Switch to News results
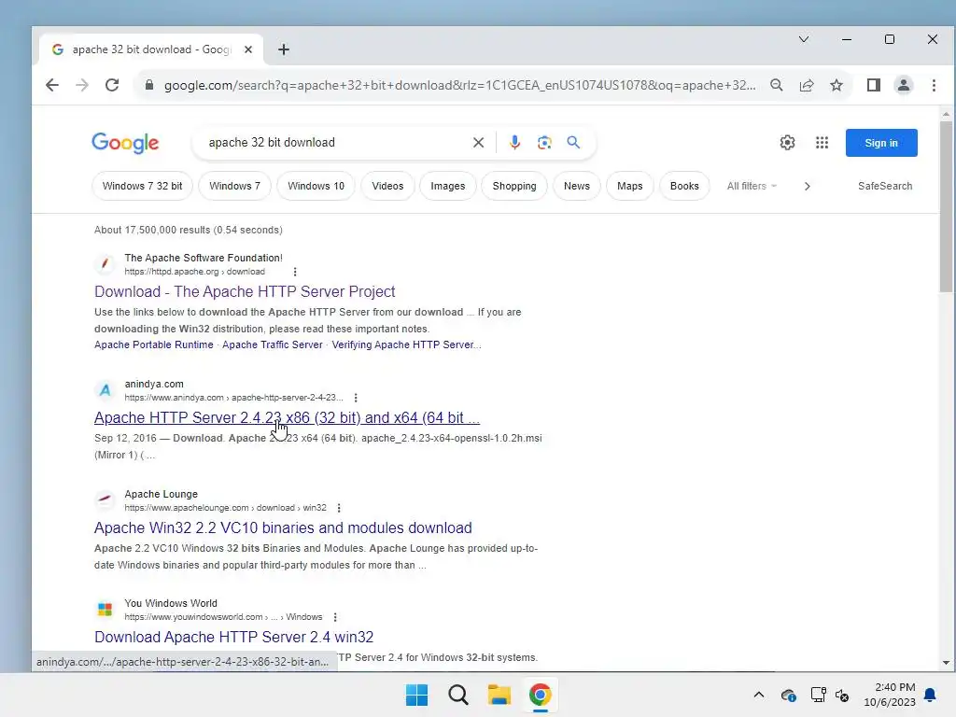Viewport: 956px width, 717px height. click(x=577, y=186)
